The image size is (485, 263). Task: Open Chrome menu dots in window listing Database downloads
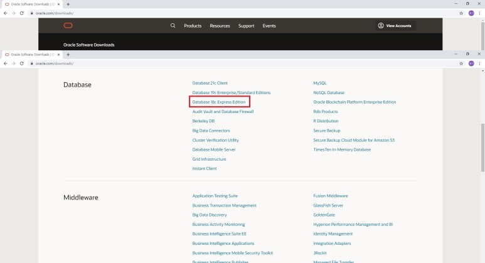[479, 63]
